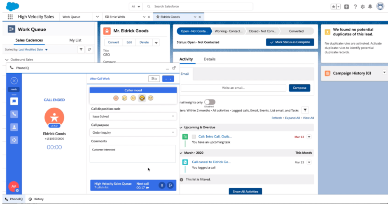
Task: Minimize the PhoneIQ panel
Action: click(x=167, y=68)
